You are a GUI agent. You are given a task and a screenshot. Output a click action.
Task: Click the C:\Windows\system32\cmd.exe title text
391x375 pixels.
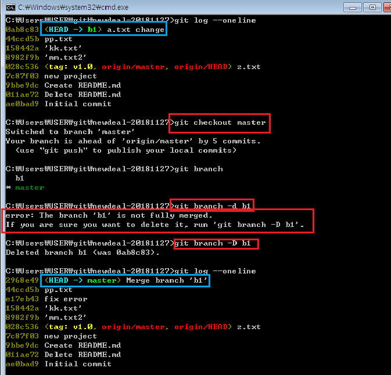coord(73,8)
